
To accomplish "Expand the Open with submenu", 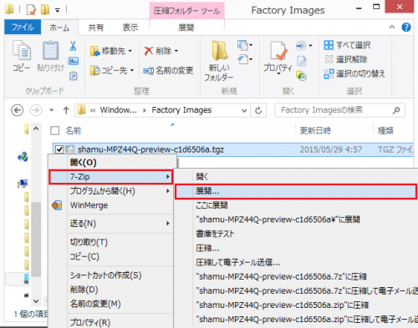I will point(168,191).
